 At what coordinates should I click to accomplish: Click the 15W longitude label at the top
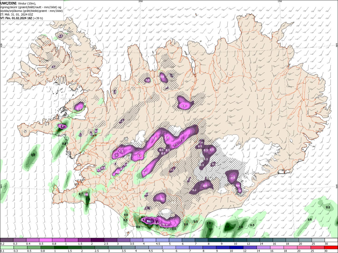[280, 1]
